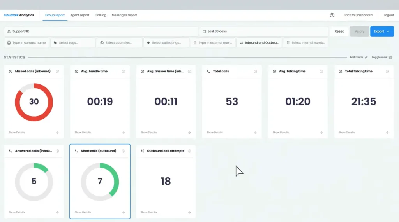The image size is (399, 222).
Task: Click the cloudtalk Analytics logo
Action: (19, 15)
